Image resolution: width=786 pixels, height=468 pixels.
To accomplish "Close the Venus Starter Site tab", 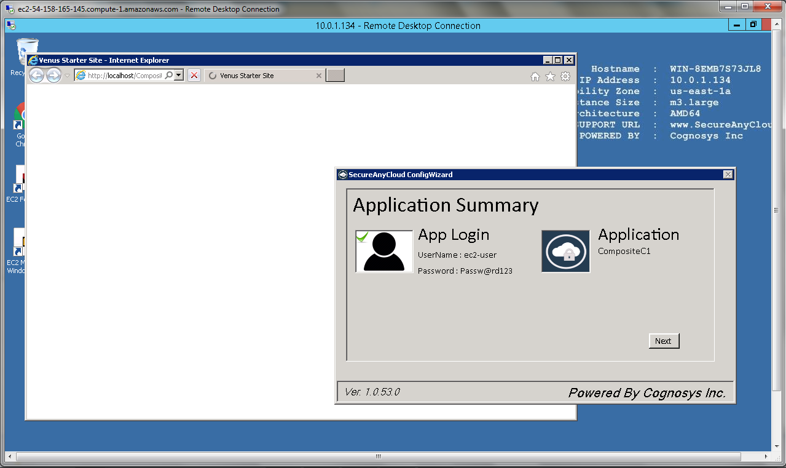I will [319, 76].
